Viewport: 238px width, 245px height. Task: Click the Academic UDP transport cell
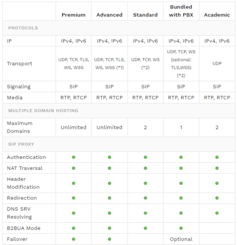click(217, 63)
